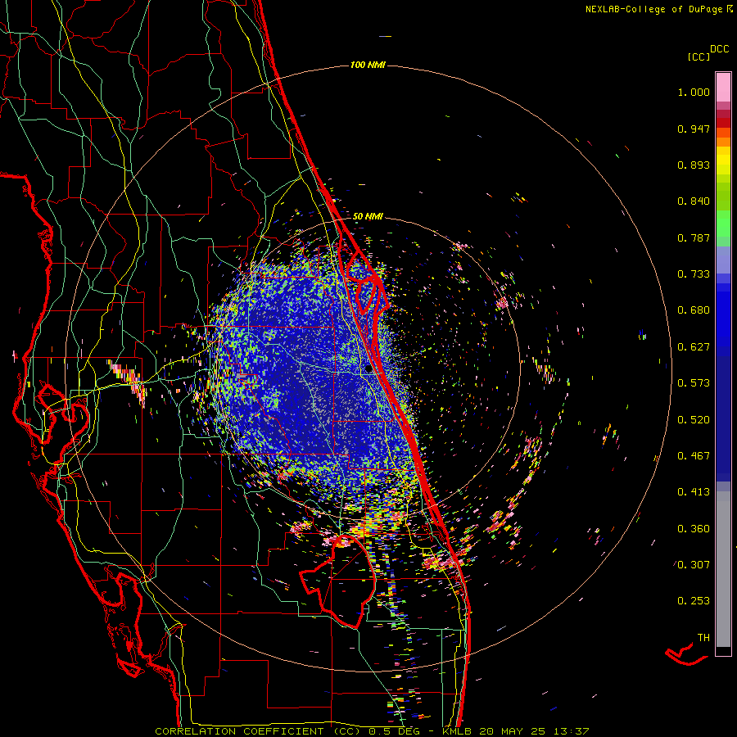Screen dimensions: 737x737
Task: Select the 0.360 legend value
Action: pyautogui.click(x=694, y=529)
